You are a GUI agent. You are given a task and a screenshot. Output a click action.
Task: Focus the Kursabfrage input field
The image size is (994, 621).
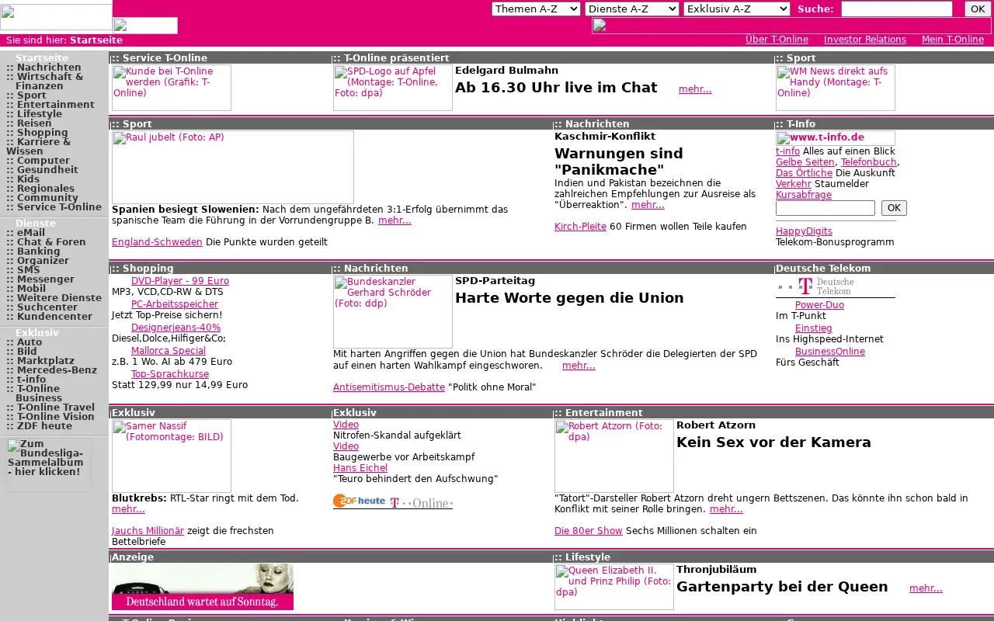point(825,208)
